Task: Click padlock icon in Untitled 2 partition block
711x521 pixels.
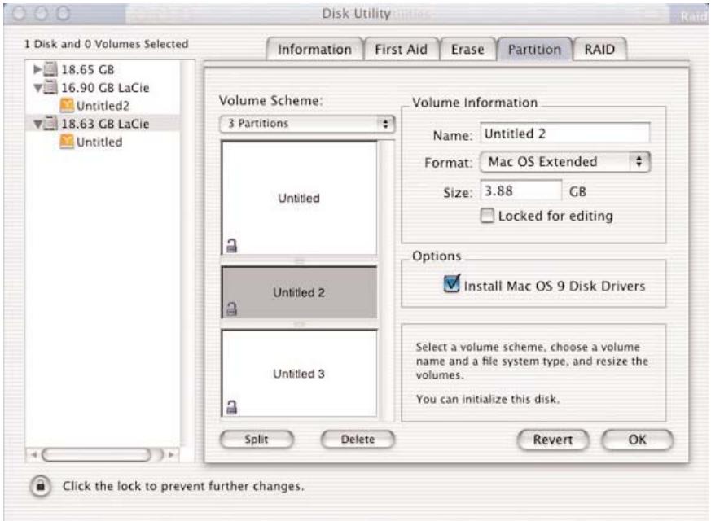Action: [x=232, y=309]
